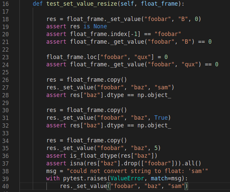Click the closing bracket on line 40
Viewport: 230px width, 192px height.
186,186
